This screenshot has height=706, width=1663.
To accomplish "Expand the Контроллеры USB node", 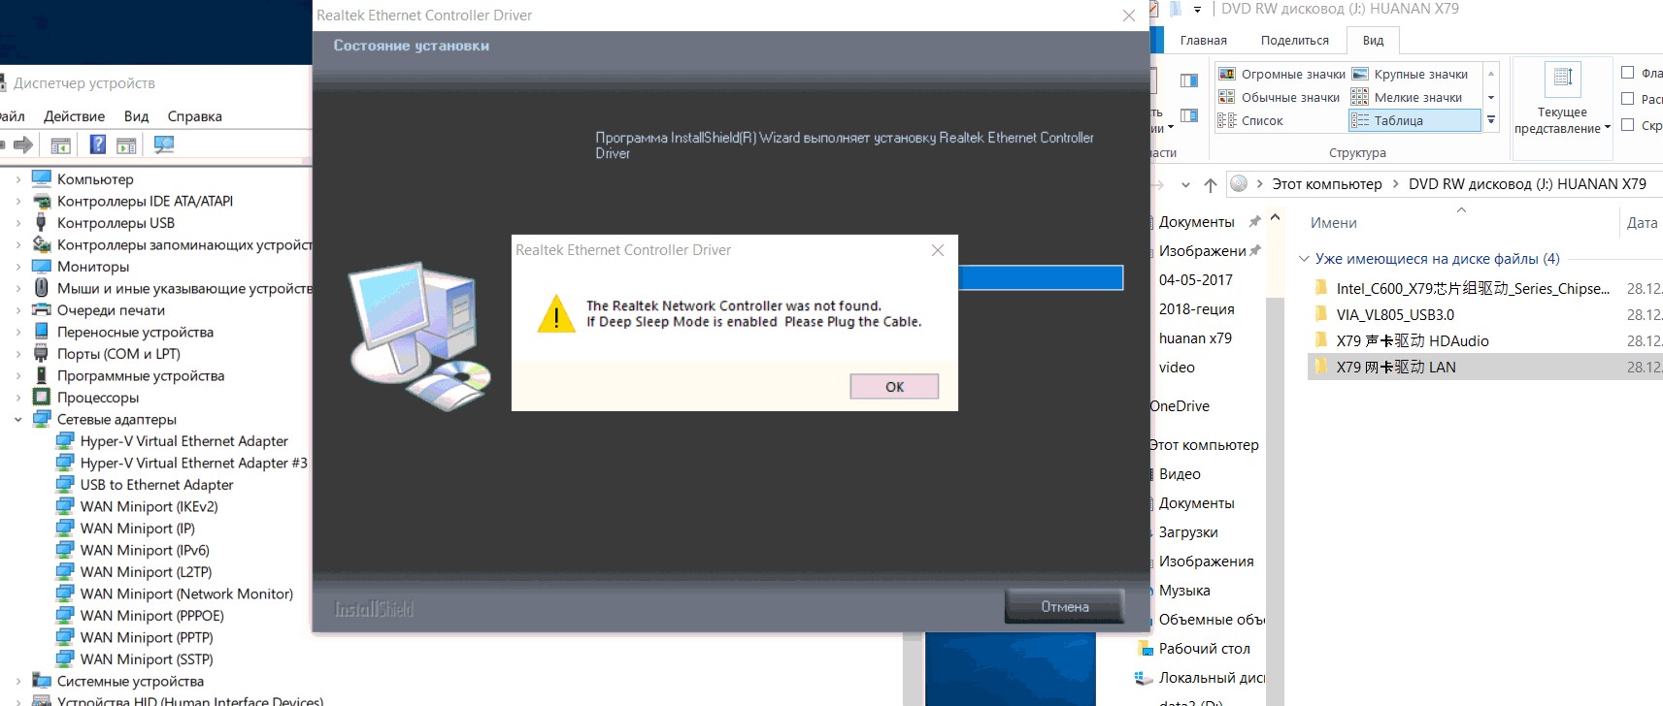I will [x=17, y=223].
